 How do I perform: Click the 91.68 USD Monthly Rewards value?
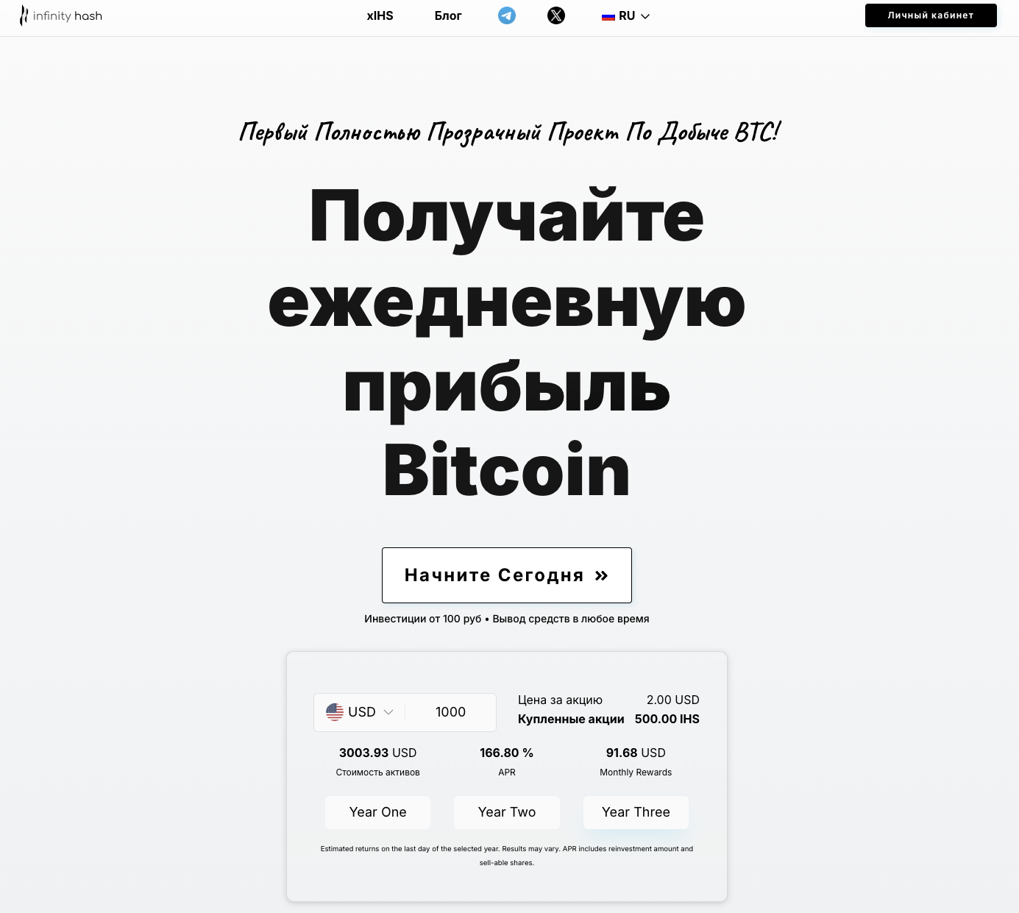[636, 753]
